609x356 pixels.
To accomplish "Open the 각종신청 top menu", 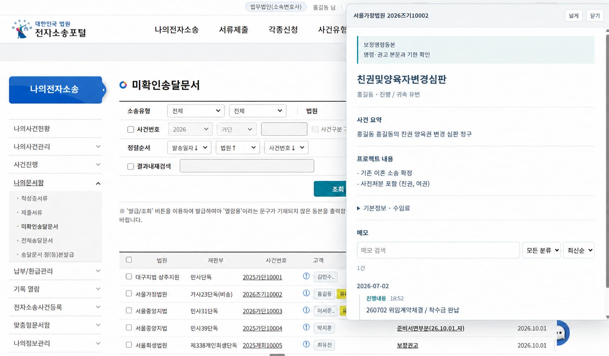I will (283, 30).
